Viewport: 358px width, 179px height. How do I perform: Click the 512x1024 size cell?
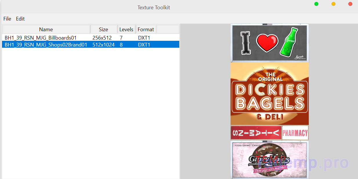pyautogui.click(x=103, y=45)
